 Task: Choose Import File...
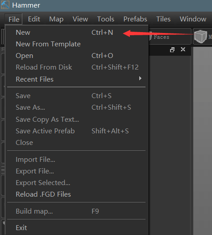(x=76, y=160)
